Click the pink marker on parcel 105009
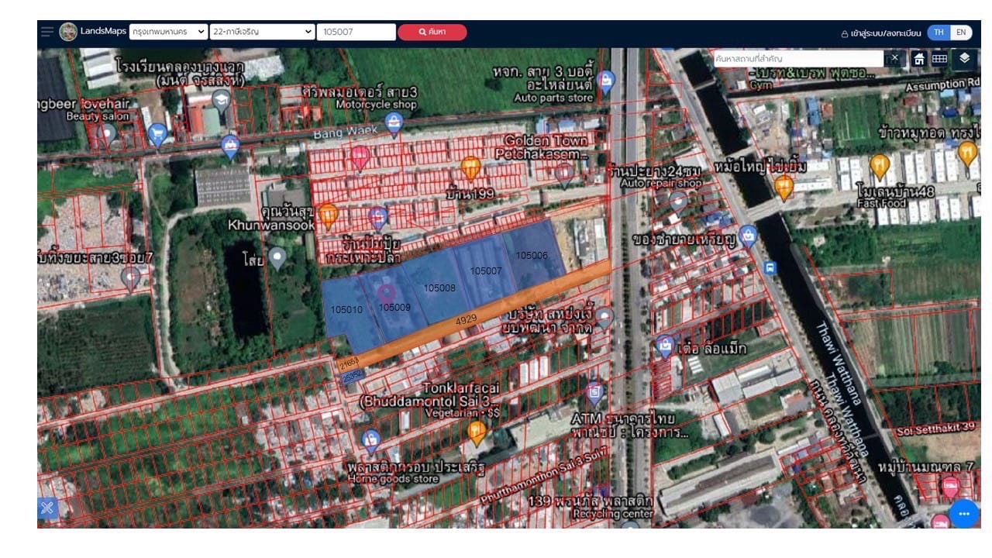Screen dimensions: 992x558 coord(385,294)
